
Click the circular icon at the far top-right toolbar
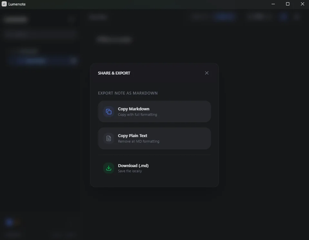pyautogui.click(x=297, y=17)
